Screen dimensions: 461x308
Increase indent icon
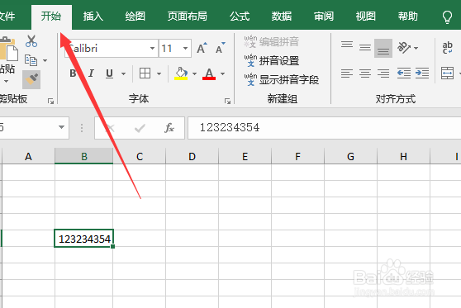click(422, 73)
